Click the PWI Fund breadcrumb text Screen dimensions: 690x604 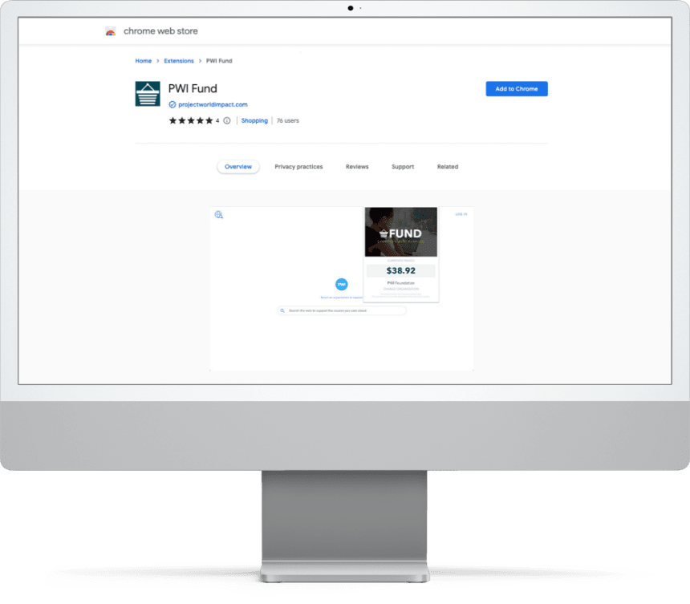click(x=219, y=61)
